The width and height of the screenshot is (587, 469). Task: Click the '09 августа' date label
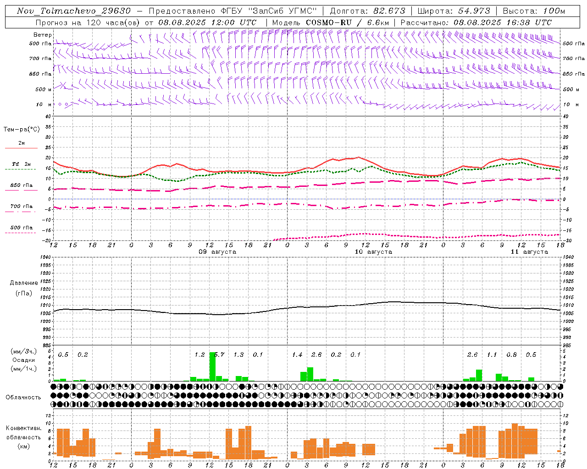(217, 252)
